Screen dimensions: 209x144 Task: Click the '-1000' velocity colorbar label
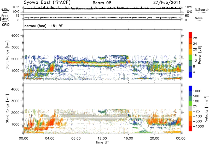(198, 126)
